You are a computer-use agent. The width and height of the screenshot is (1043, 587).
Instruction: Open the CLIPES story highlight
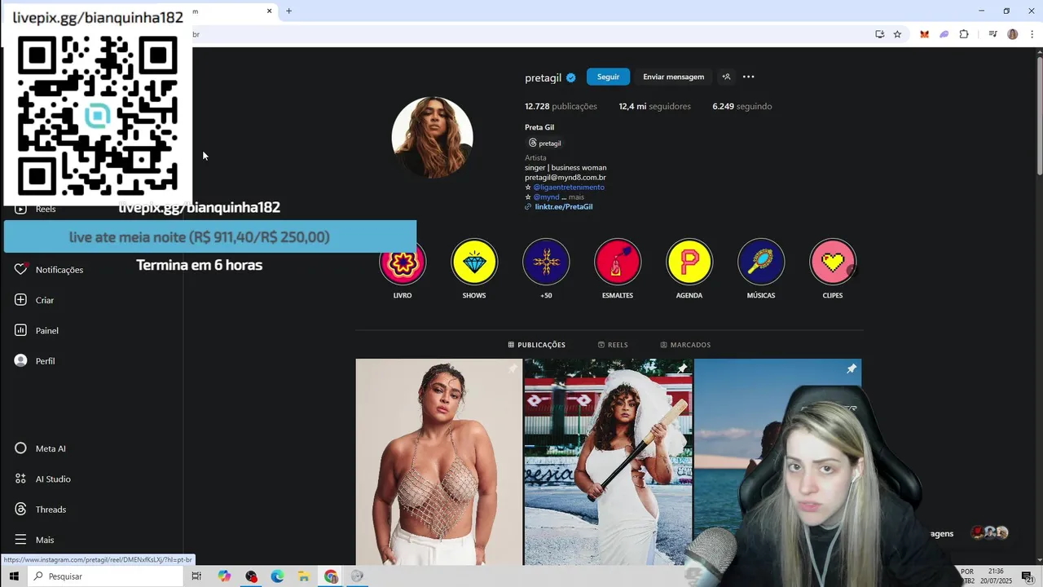coord(833,262)
